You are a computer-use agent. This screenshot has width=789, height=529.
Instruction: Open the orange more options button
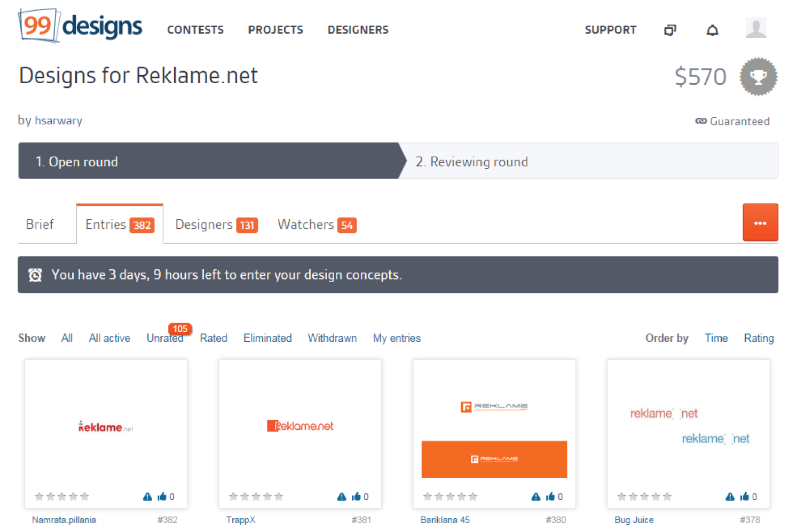coord(760,222)
